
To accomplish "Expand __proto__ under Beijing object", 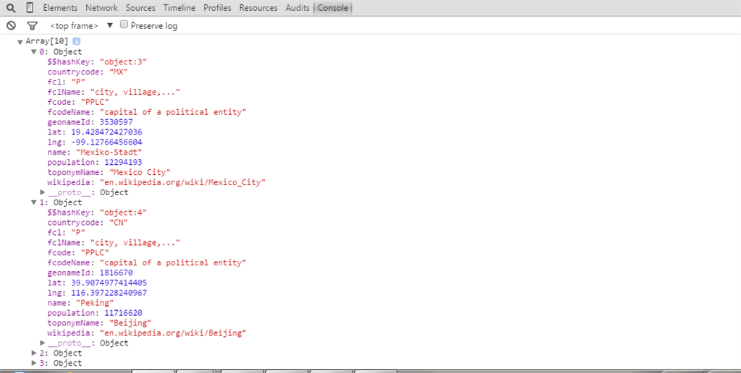I will click(x=43, y=343).
